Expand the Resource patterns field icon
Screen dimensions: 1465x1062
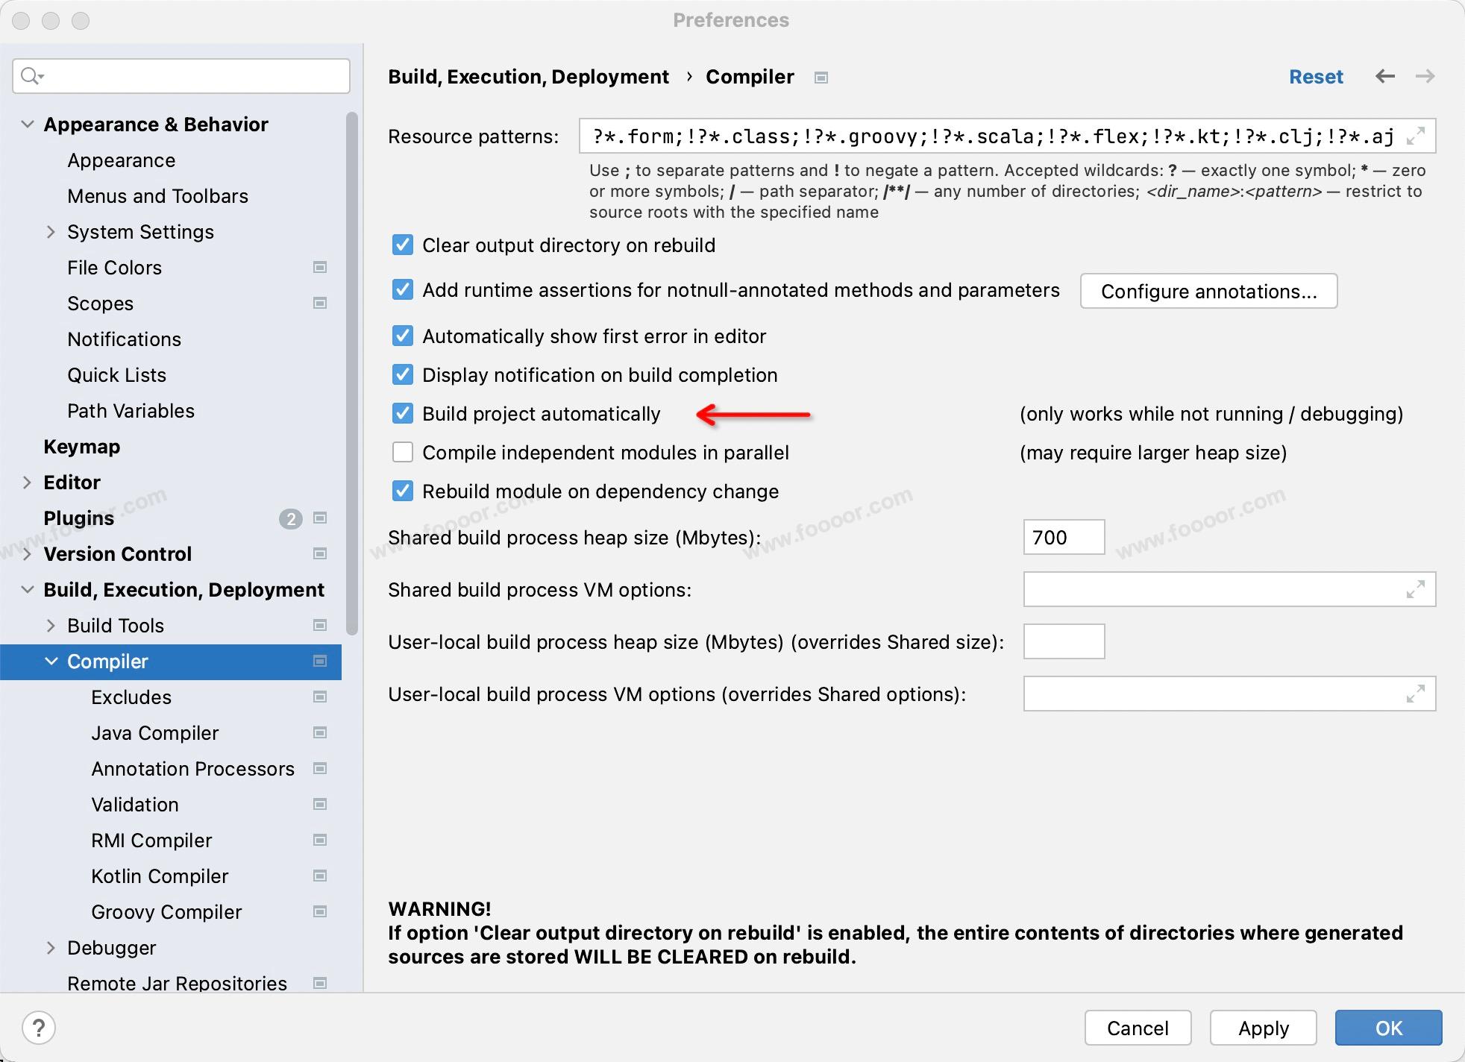pos(1415,136)
